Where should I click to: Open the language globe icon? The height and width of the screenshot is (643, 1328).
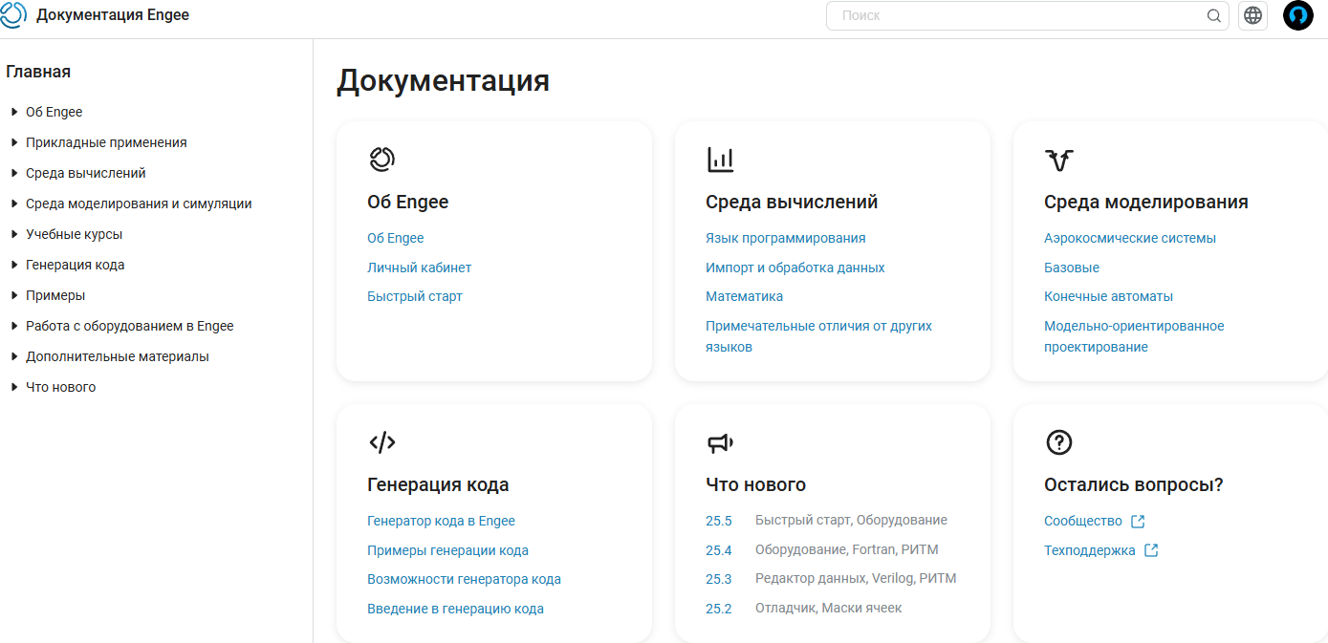coord(1252,15)
